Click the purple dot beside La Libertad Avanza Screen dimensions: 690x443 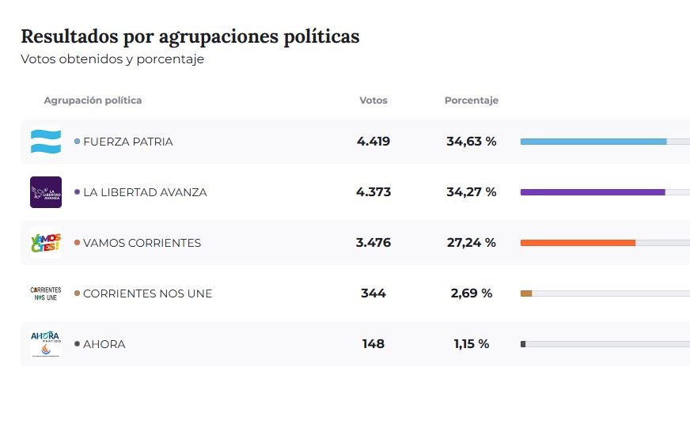point(77,192)
